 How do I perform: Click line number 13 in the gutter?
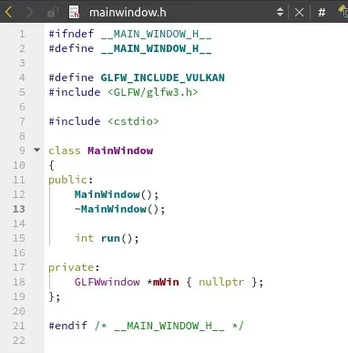tap(19, 209)
